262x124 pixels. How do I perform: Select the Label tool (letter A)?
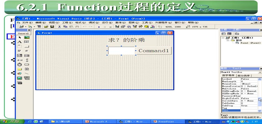pyautogui.click(x=19, y=42)
